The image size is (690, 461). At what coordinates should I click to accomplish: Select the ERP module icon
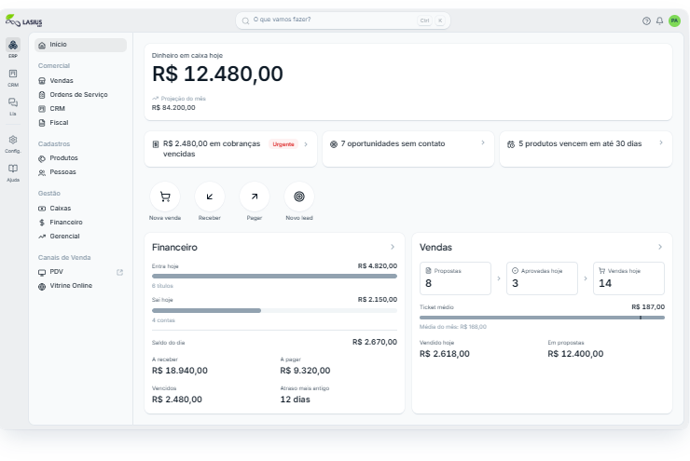[x=13, y=45]
